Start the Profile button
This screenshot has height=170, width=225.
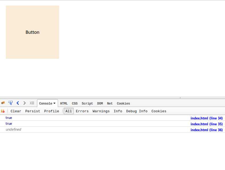pyautogui.click(x=51, y=111)
